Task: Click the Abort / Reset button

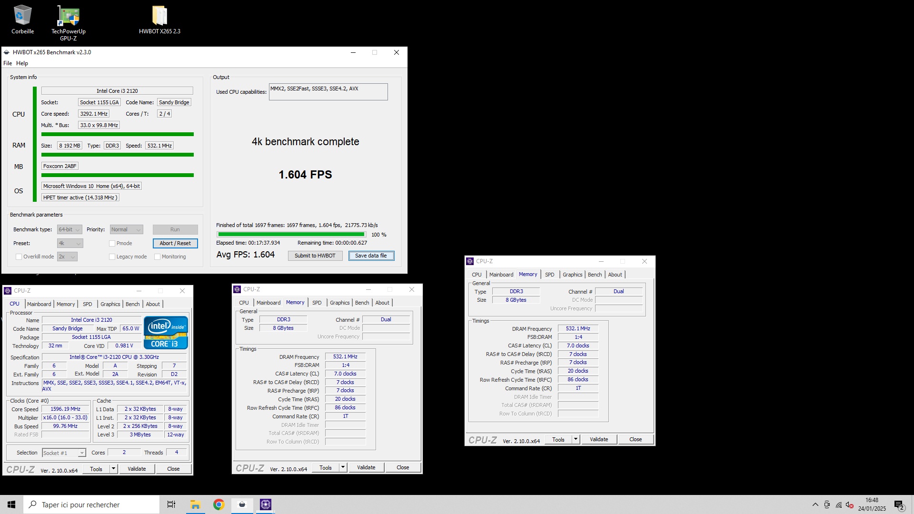Action: coord(175,244)
